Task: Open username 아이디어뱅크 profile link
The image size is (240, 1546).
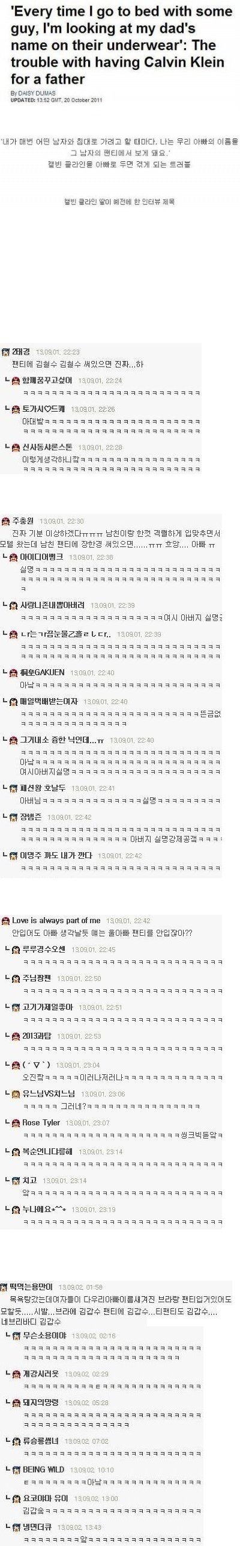Action: (42, 557)
